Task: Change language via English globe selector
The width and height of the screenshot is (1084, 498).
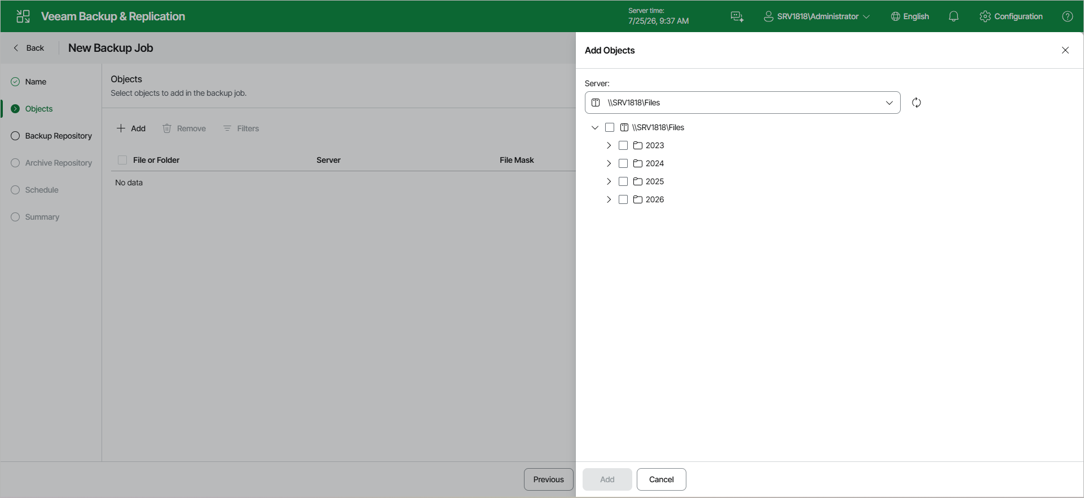Action: 910,16
